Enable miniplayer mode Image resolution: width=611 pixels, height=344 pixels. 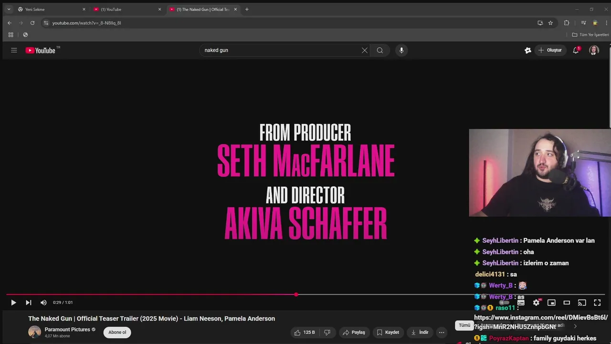(551, 302)
